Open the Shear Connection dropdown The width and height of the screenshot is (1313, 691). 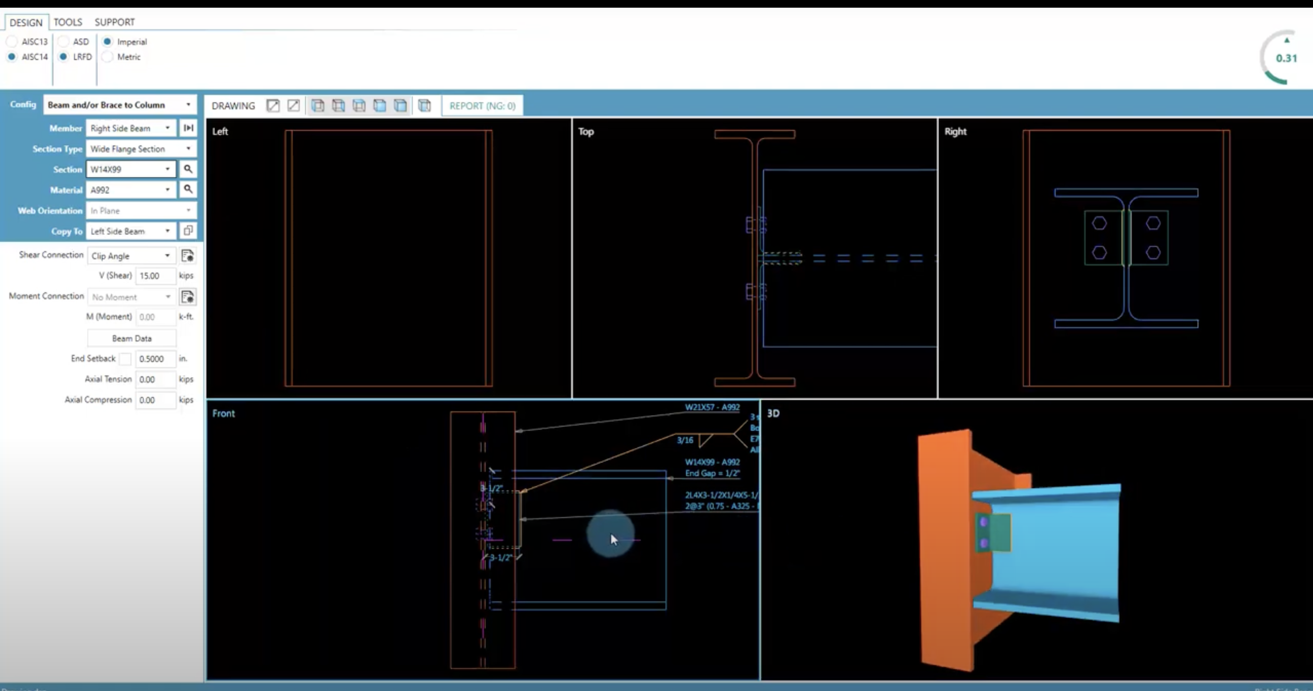tap(131, 255)
